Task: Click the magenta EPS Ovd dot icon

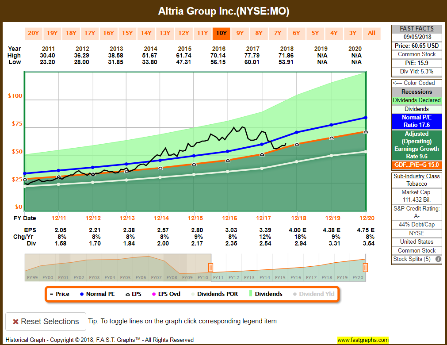Action: (x=153, y=293)
